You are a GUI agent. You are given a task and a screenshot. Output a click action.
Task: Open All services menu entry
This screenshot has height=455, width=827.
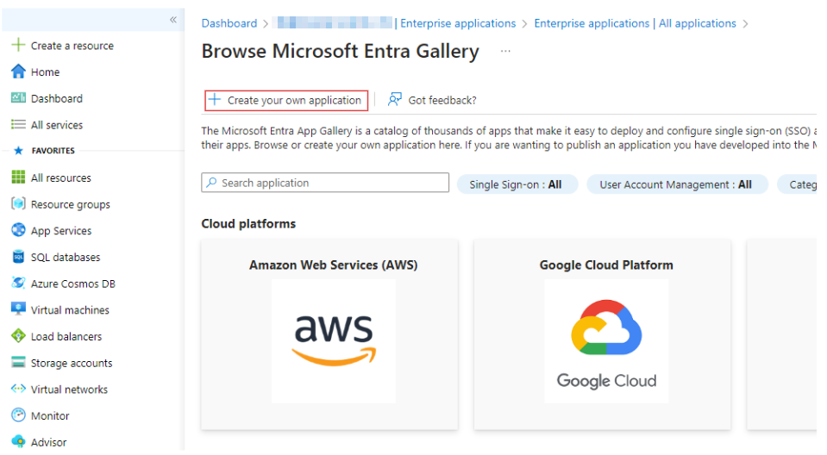click(x=57, y=125)
